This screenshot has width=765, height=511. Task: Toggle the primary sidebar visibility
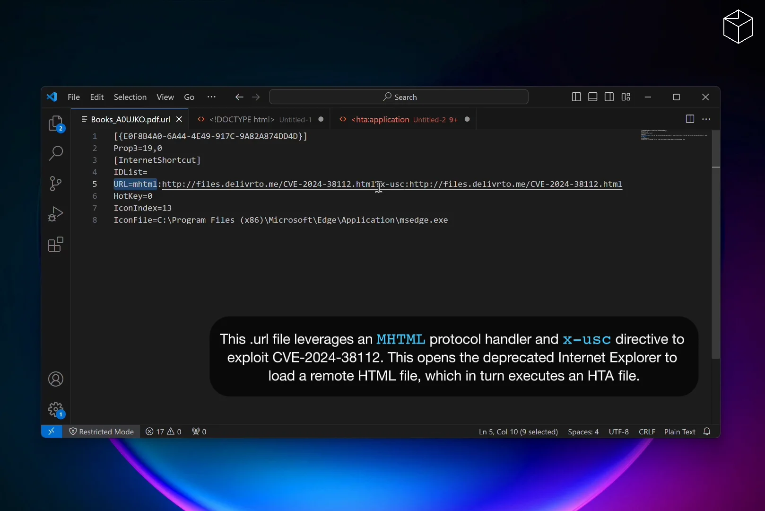click(x=576, y=97)
